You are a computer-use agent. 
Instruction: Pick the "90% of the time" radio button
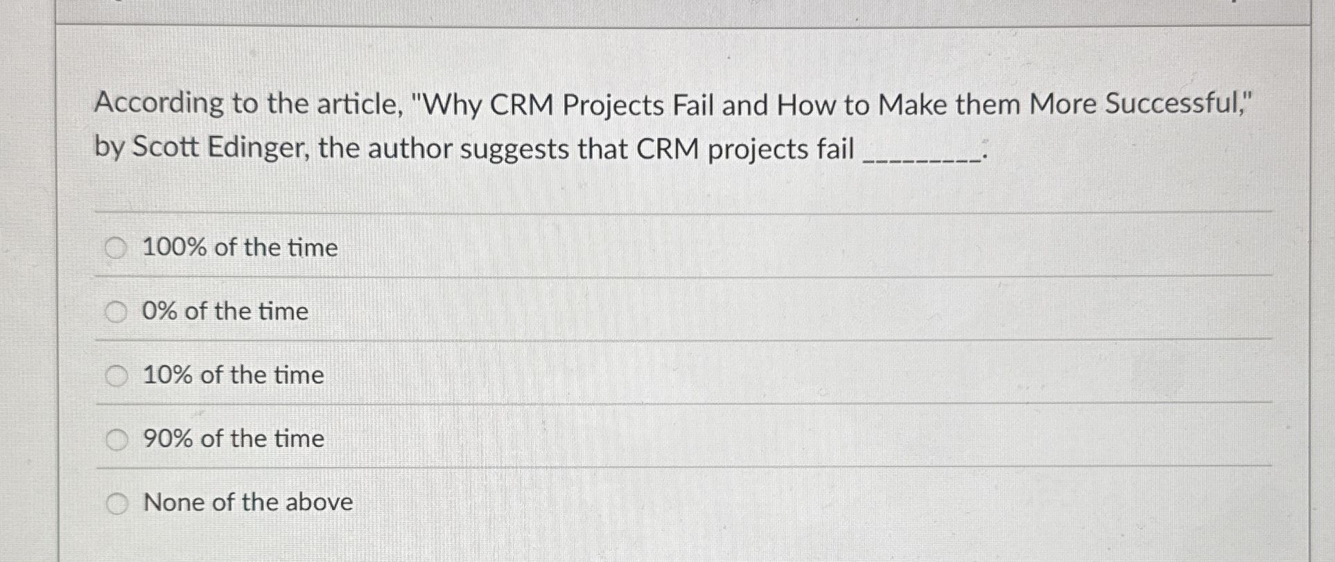(x=116, y=437)
